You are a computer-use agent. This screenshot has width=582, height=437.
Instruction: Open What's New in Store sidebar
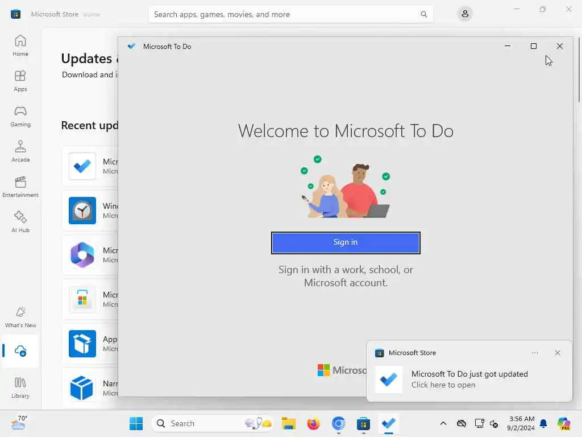[20, 317]
